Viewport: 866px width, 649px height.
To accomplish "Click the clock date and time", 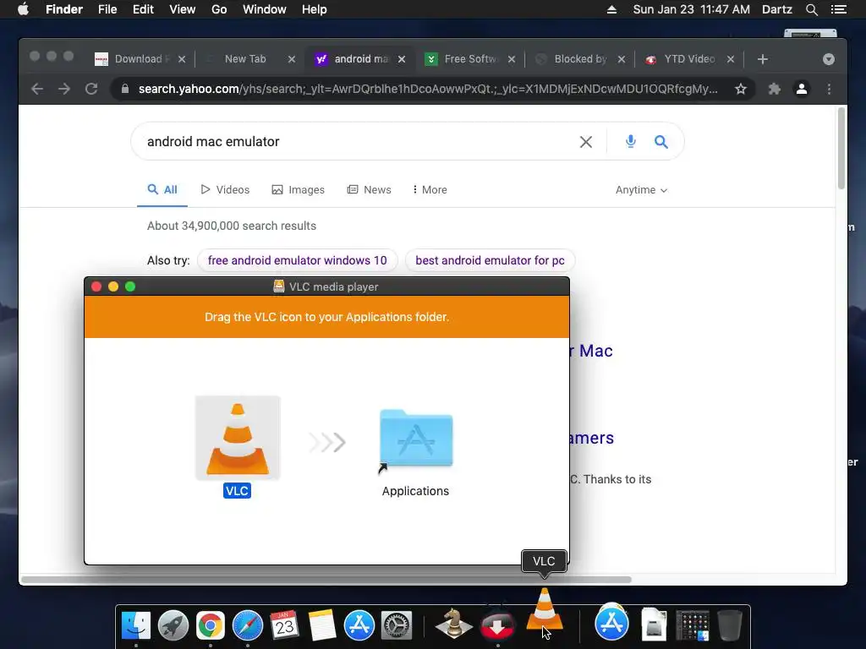I will coord(692,9).
